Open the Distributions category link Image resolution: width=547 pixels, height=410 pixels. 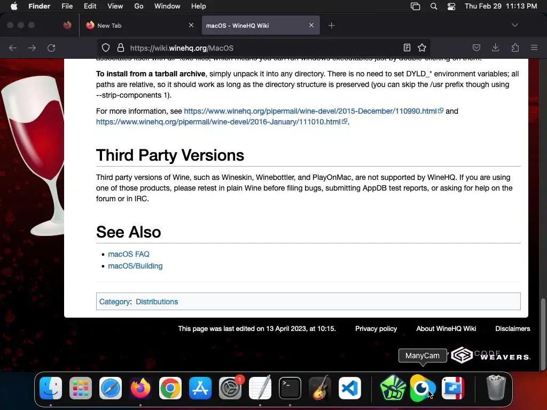click(x=157, y=302)
